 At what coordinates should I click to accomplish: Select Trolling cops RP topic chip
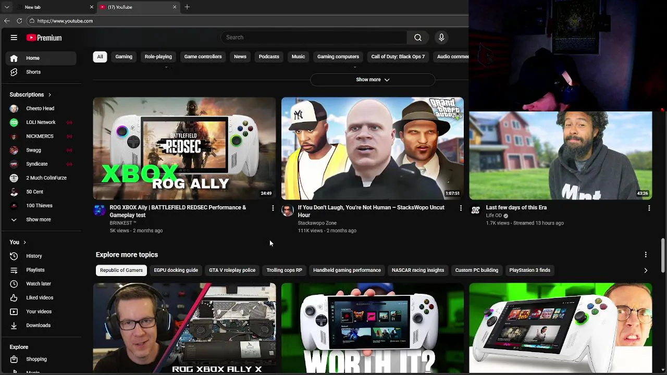pos(284,270)
